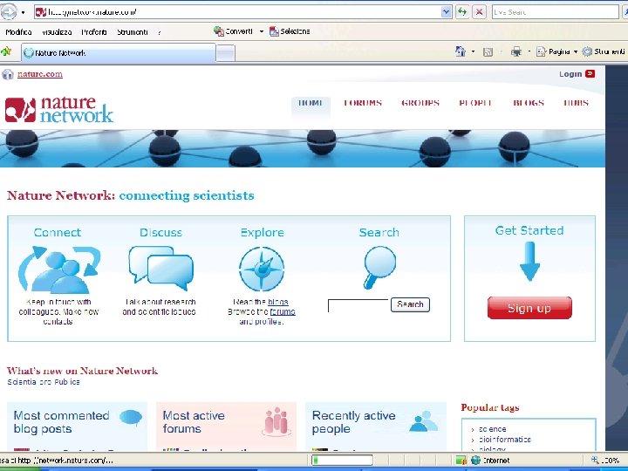Click the add to favorites star icon
Screen dimensions: 628x471
pos(6,51)
